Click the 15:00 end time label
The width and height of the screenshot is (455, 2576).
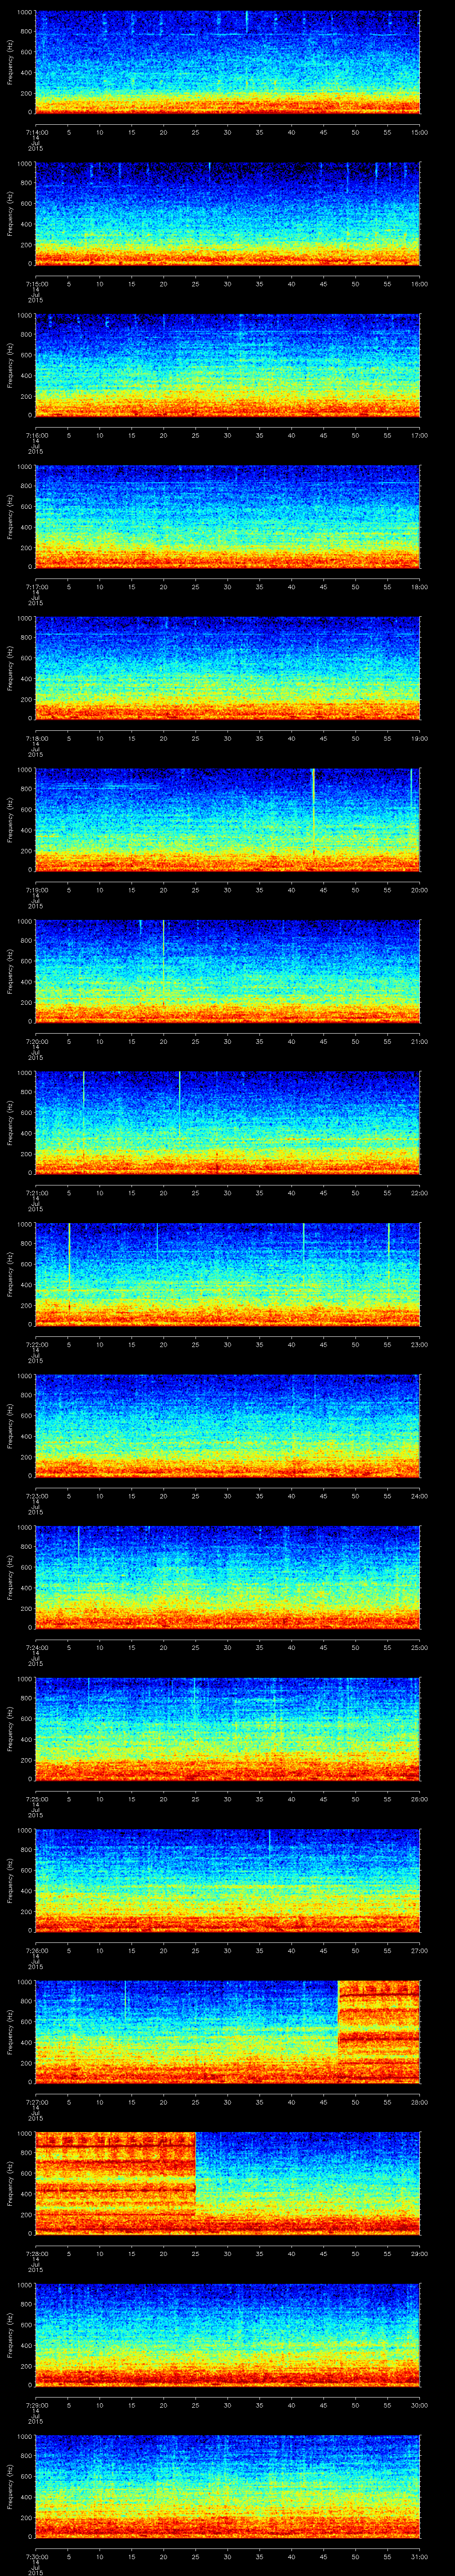[420, 132]
